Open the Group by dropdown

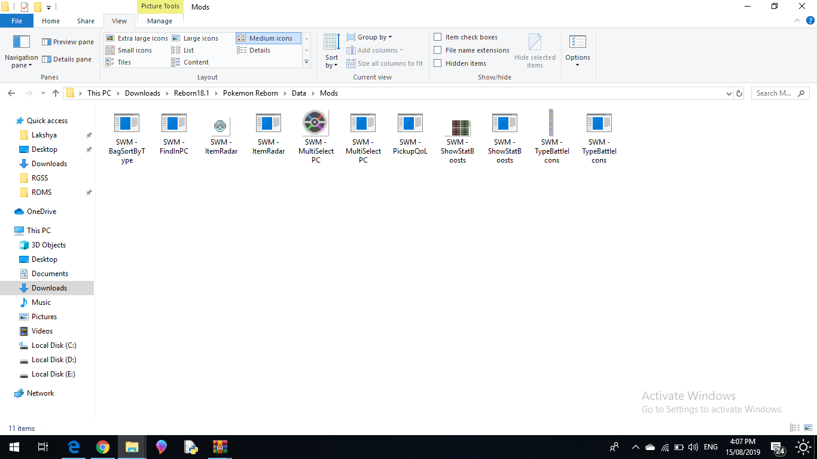click(x=370, y=37)
